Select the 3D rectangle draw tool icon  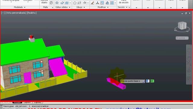tap(80, 3)
